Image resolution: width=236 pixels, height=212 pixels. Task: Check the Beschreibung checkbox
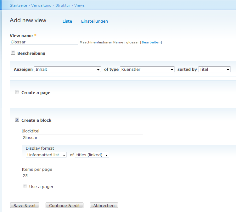pyautogui.click(x=13, y=53)
